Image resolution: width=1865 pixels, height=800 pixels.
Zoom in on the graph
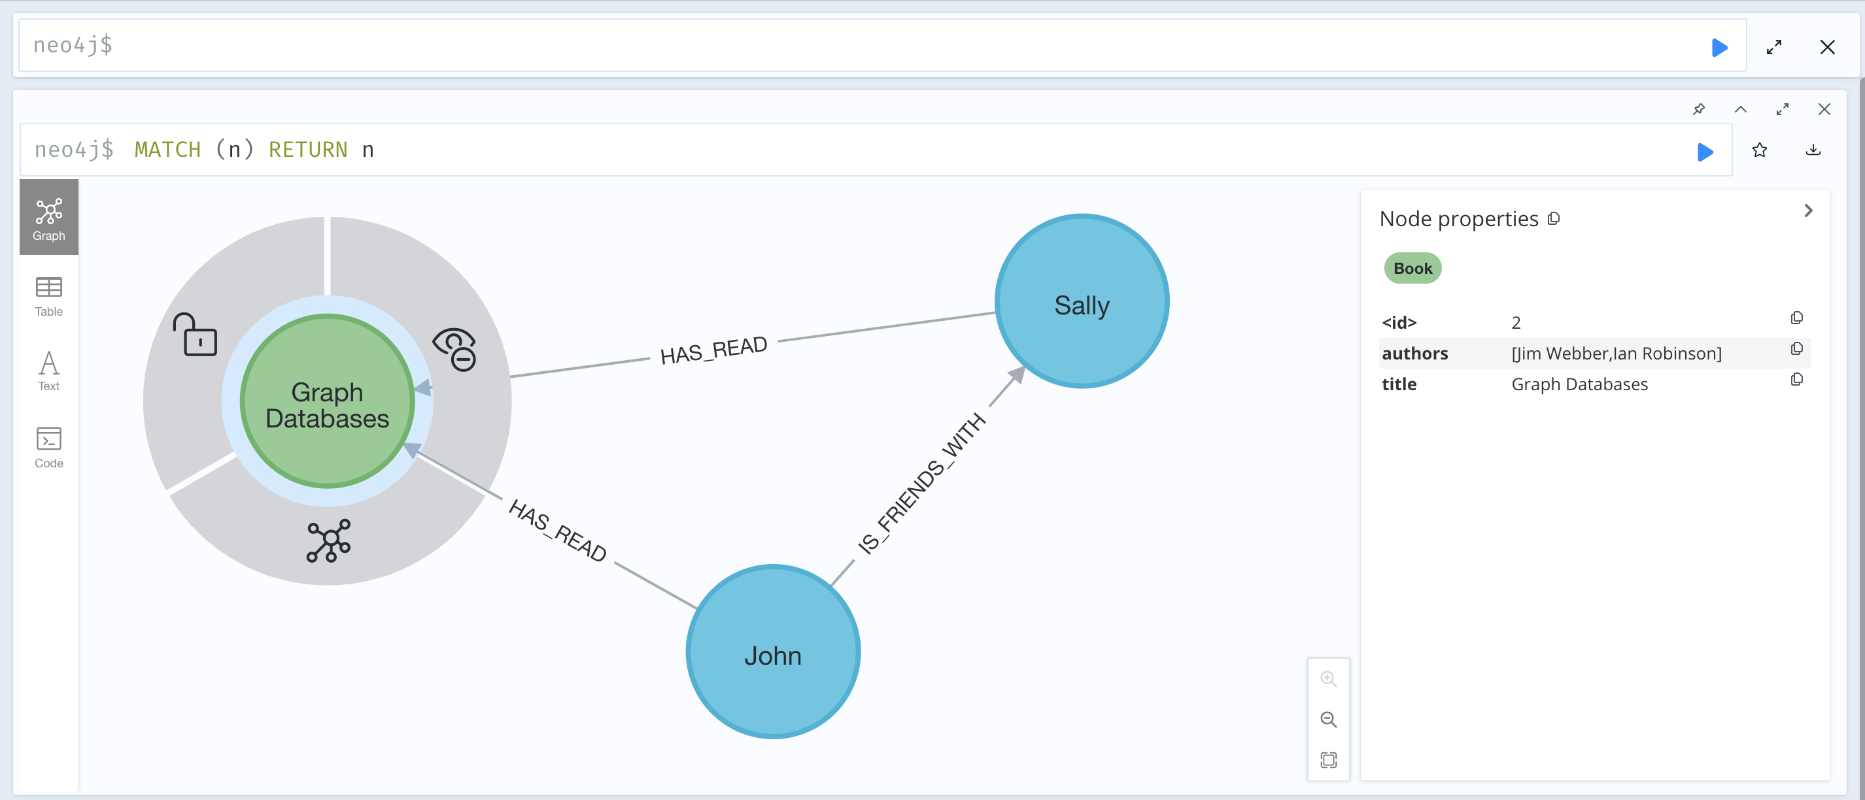coord(1327,678)
